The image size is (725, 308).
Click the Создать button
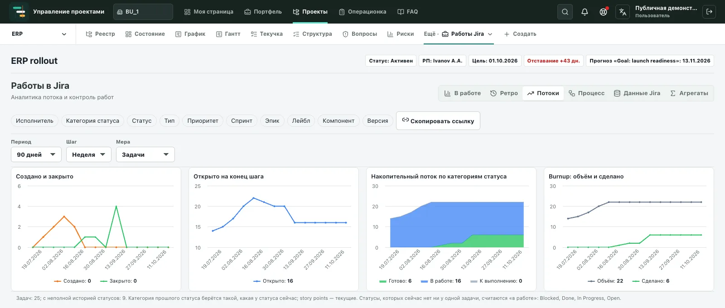[520, 34]
